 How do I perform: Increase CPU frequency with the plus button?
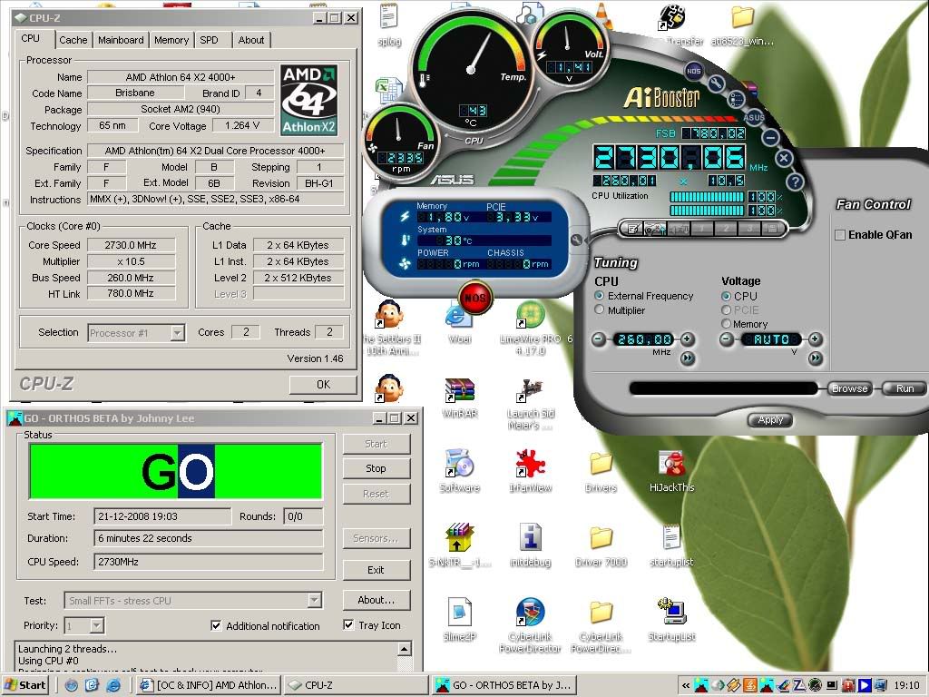[x=688, y=339]
